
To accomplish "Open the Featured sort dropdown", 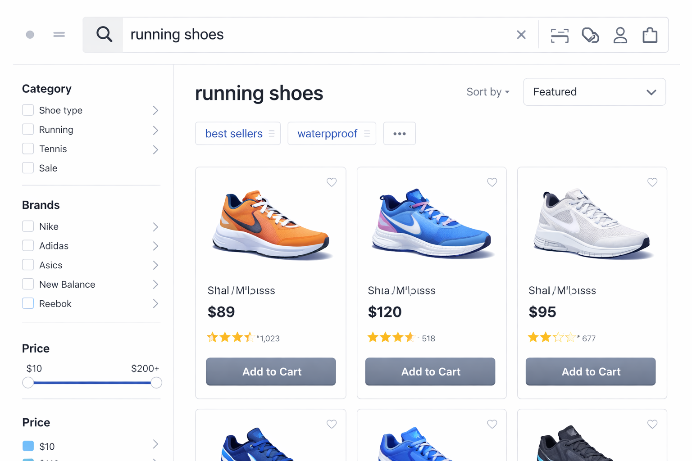I will coord(594,92).
